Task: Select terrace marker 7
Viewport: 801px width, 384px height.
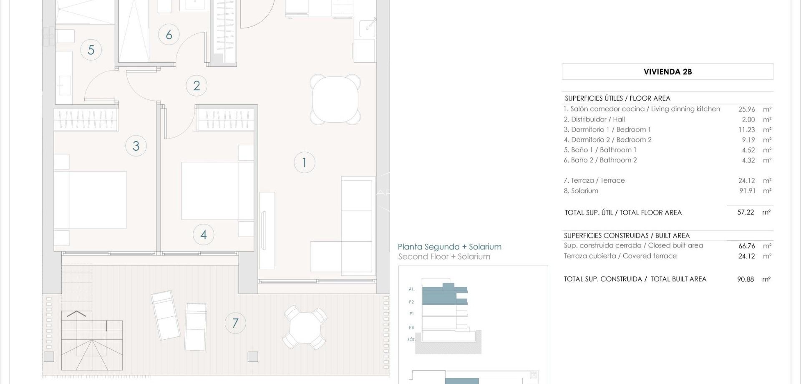Action: tap(235, 323)
